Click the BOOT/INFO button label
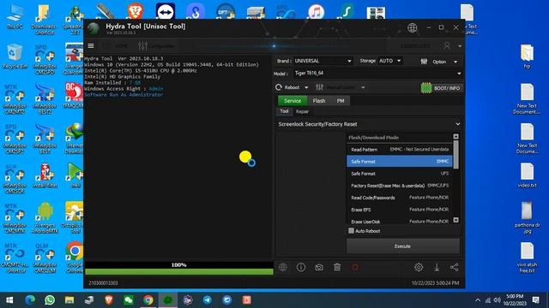This screenshot has width=549, height=308. coord(447,88)
